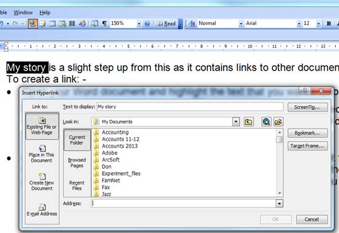Select the Adobe folder
The image size is (339, 233).
tap(106, 153)
